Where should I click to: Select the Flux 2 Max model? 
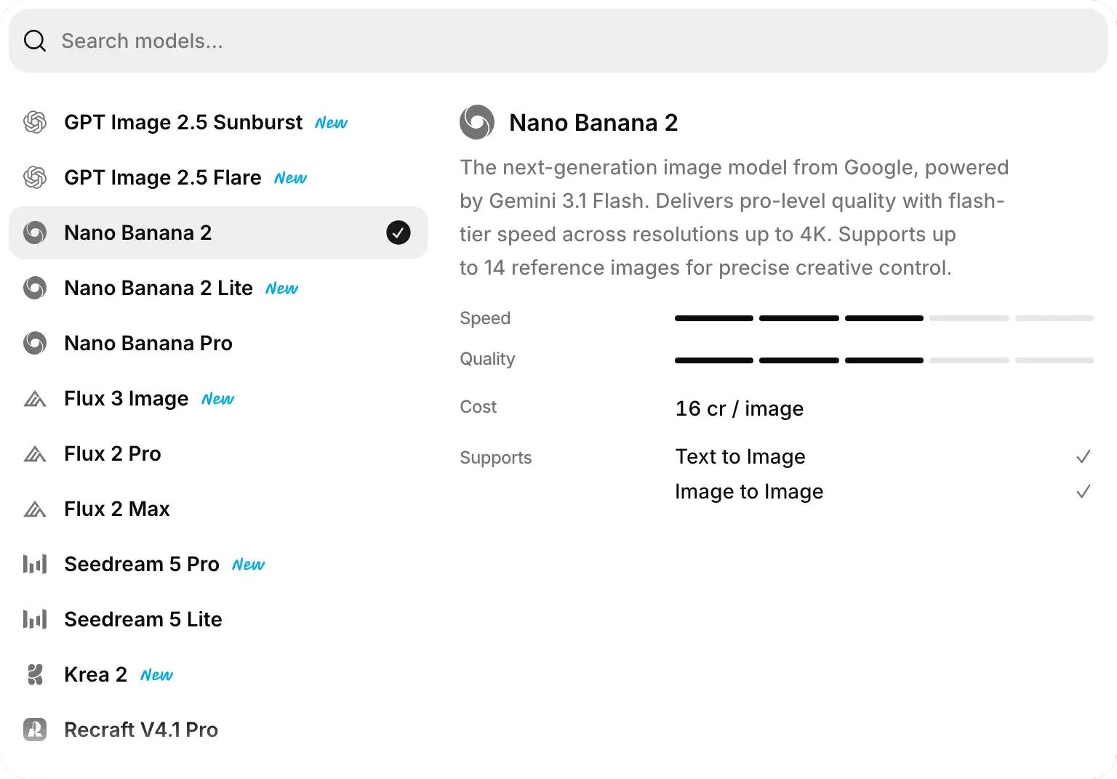pos(218,509)
